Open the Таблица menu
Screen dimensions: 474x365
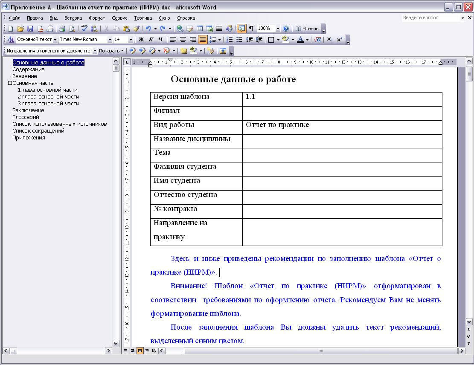pos(143,18)
